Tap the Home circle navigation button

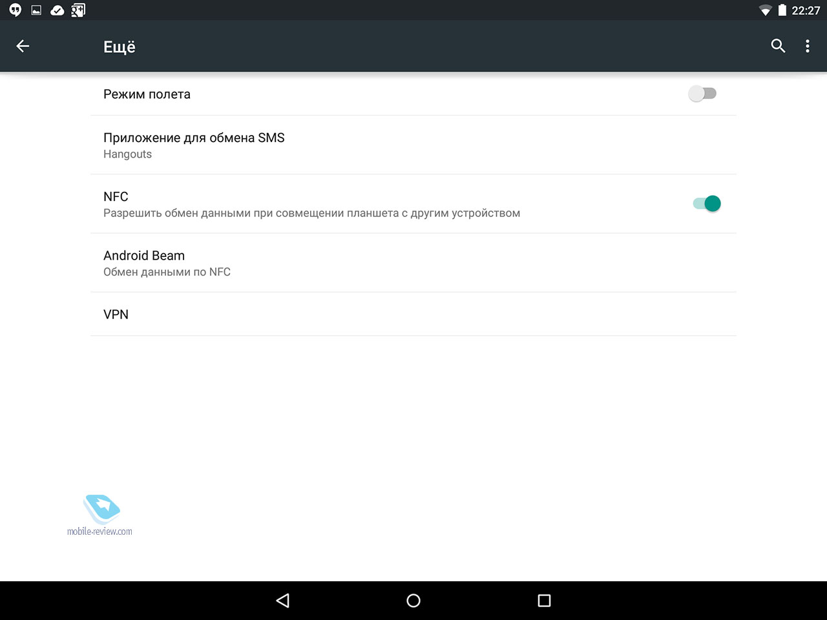click(x=413, y=601)
